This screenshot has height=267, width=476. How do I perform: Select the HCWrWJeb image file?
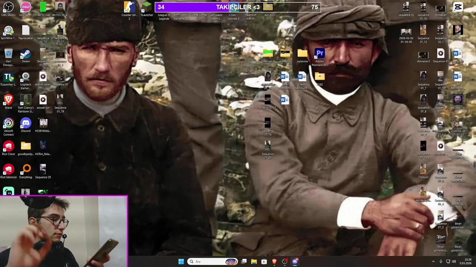tap(43, 125)
